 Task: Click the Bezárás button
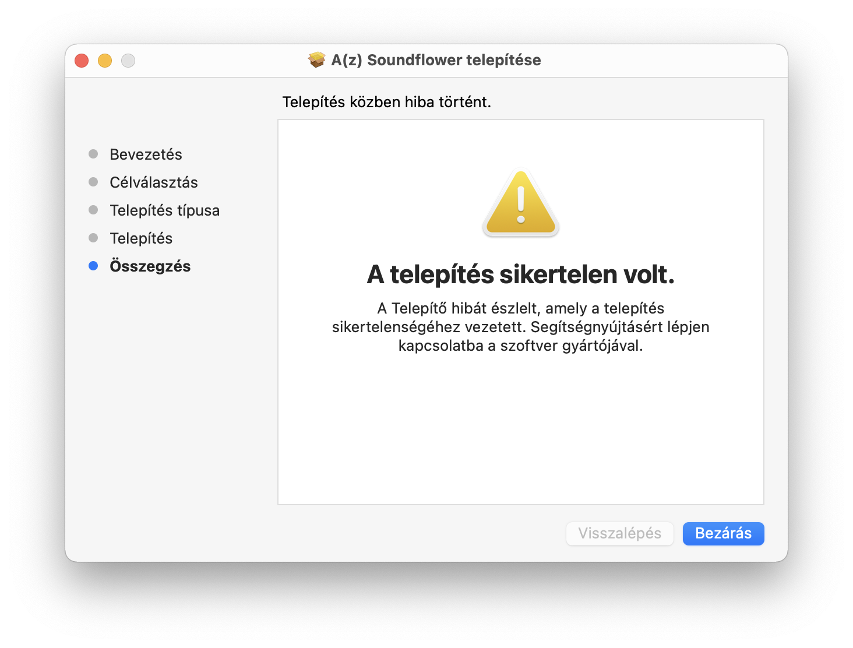[723, 533]
